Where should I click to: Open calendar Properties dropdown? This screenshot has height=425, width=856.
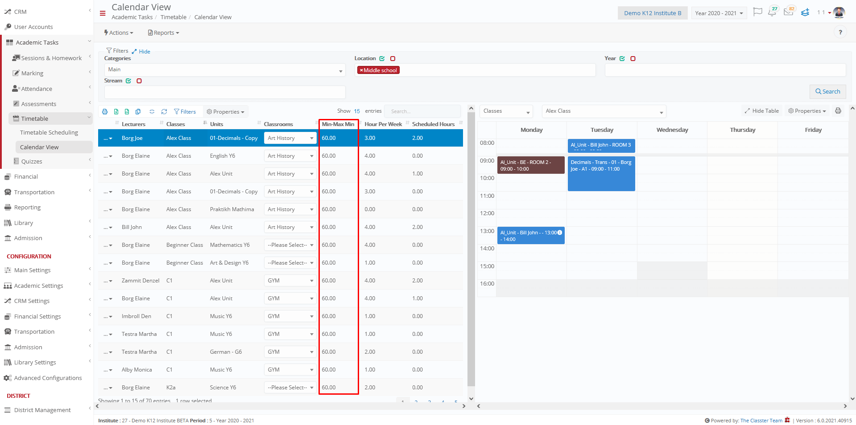[807, 111]
